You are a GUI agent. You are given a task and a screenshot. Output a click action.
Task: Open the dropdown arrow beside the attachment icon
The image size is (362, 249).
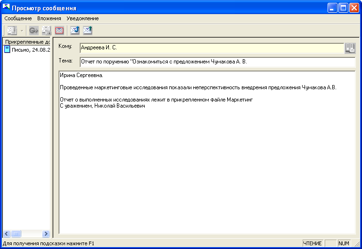coord(22,31)
